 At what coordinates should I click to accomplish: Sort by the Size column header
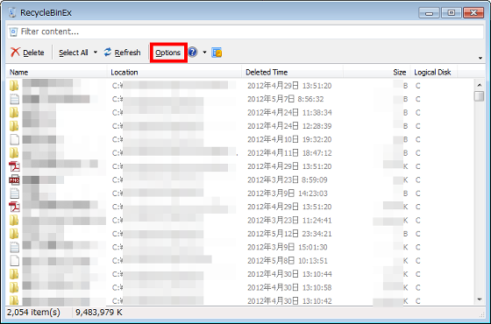point(377,72)
